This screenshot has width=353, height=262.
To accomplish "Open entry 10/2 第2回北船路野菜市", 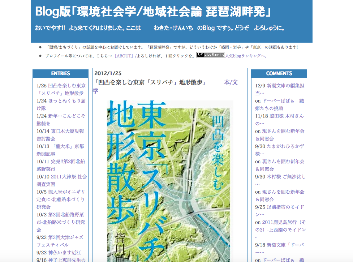I will pos(61,222).
